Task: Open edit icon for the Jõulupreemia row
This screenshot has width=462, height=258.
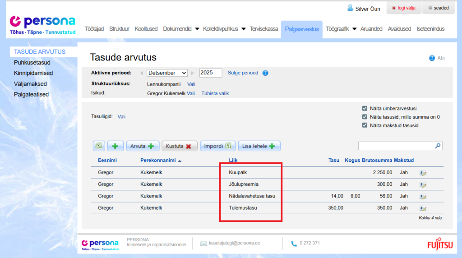Action: click(423, 184)
